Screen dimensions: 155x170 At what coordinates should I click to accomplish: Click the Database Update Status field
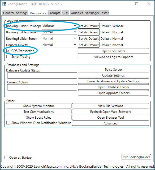pyautogui.click(x=42, y=75)
